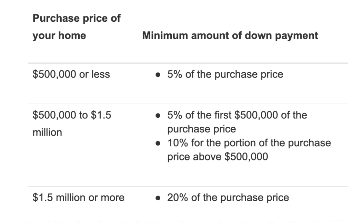Viewport: 353px width, 223px height.
Task: Click the "Purchase price of your home" column header
Action: (x=76, y=26)
